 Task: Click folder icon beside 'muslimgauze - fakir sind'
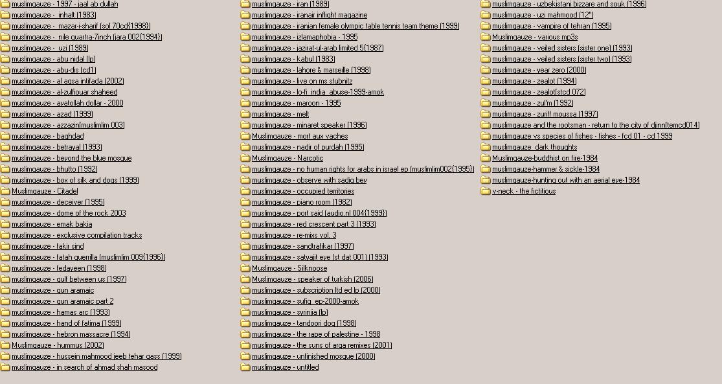click(5, 246)
